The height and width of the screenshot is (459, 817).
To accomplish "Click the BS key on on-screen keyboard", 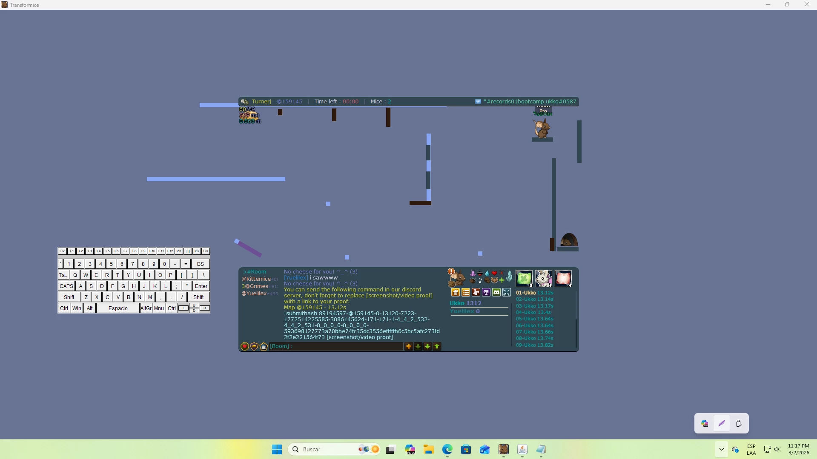I will click(x=201, y=264).
